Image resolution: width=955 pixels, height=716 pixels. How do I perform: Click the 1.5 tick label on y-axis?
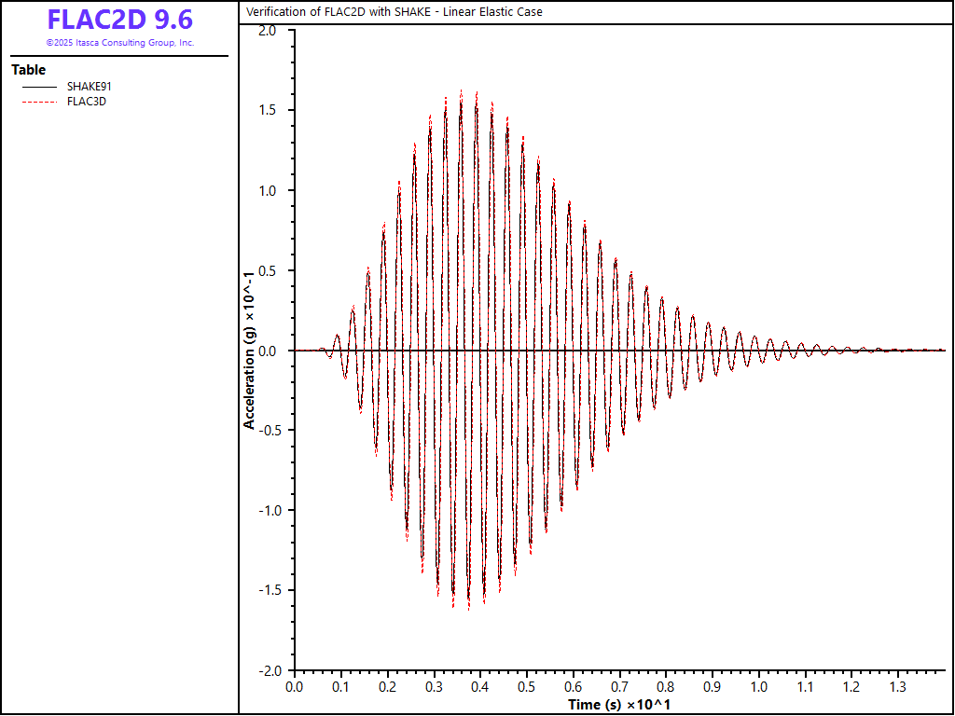[267, 110]
